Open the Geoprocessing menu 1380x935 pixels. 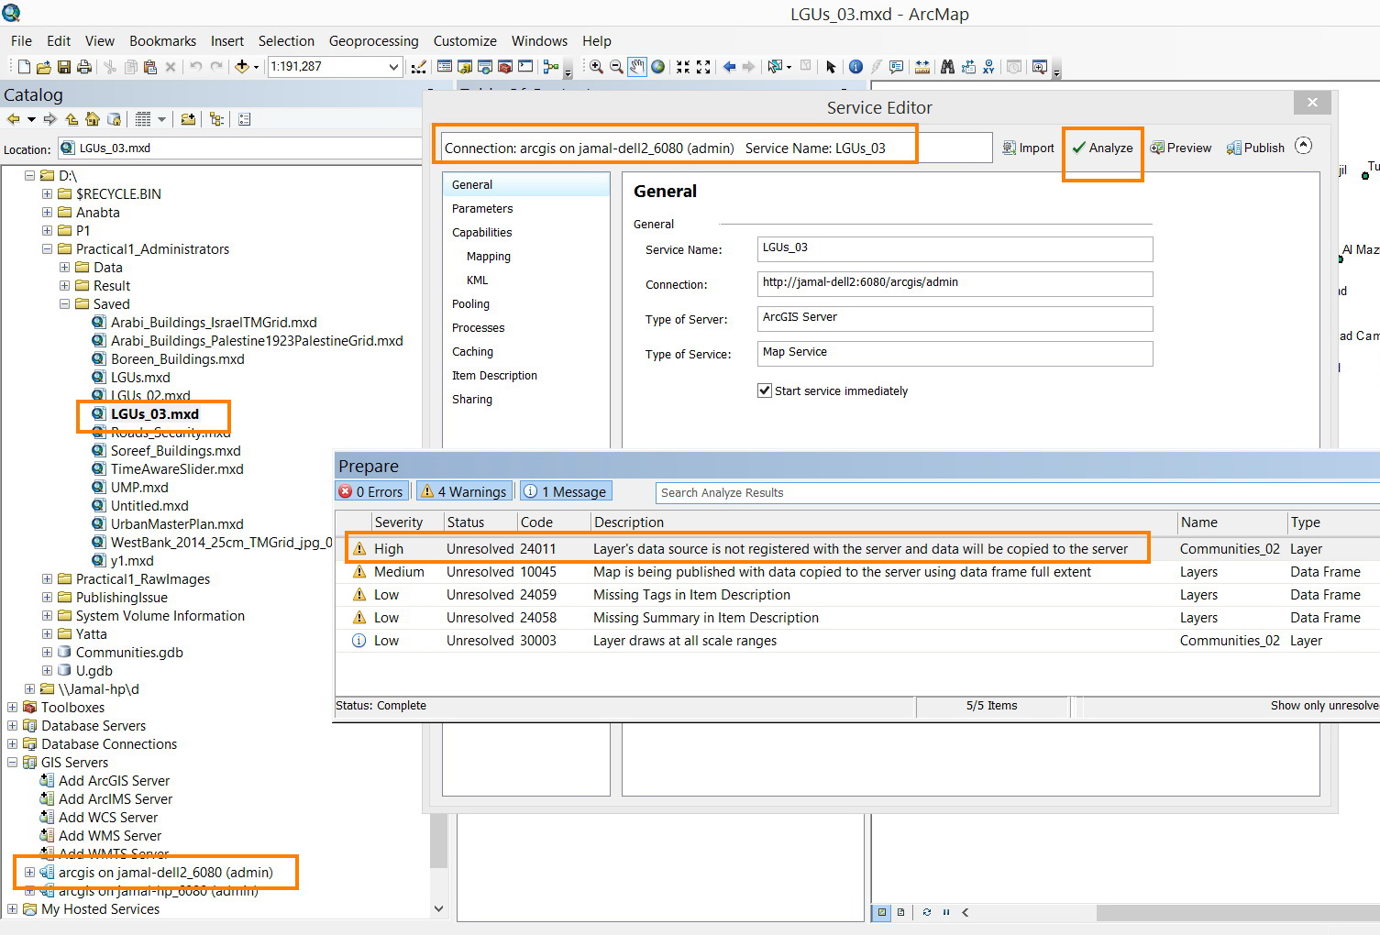pos(373,40)
